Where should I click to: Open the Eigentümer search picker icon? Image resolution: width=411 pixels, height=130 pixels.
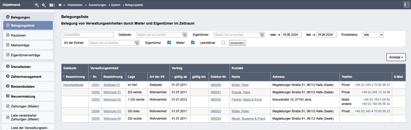tap(261, 35)
